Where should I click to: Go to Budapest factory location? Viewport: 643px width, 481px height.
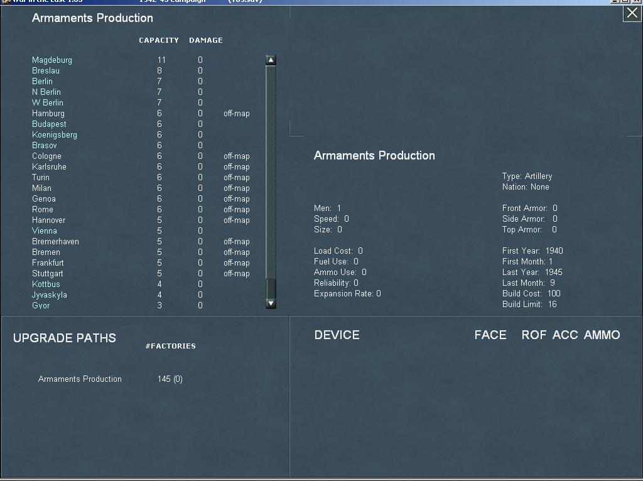point(49,124)
